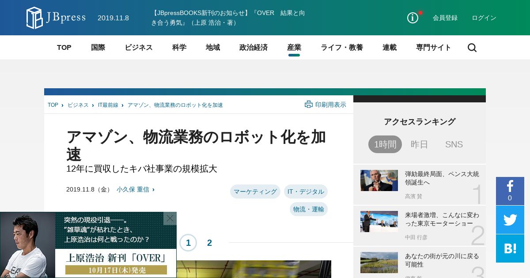Open the ビジネス navigation item
Image resolution: width=530 pixels, height=278 pixels.
(x=139, y=48)
